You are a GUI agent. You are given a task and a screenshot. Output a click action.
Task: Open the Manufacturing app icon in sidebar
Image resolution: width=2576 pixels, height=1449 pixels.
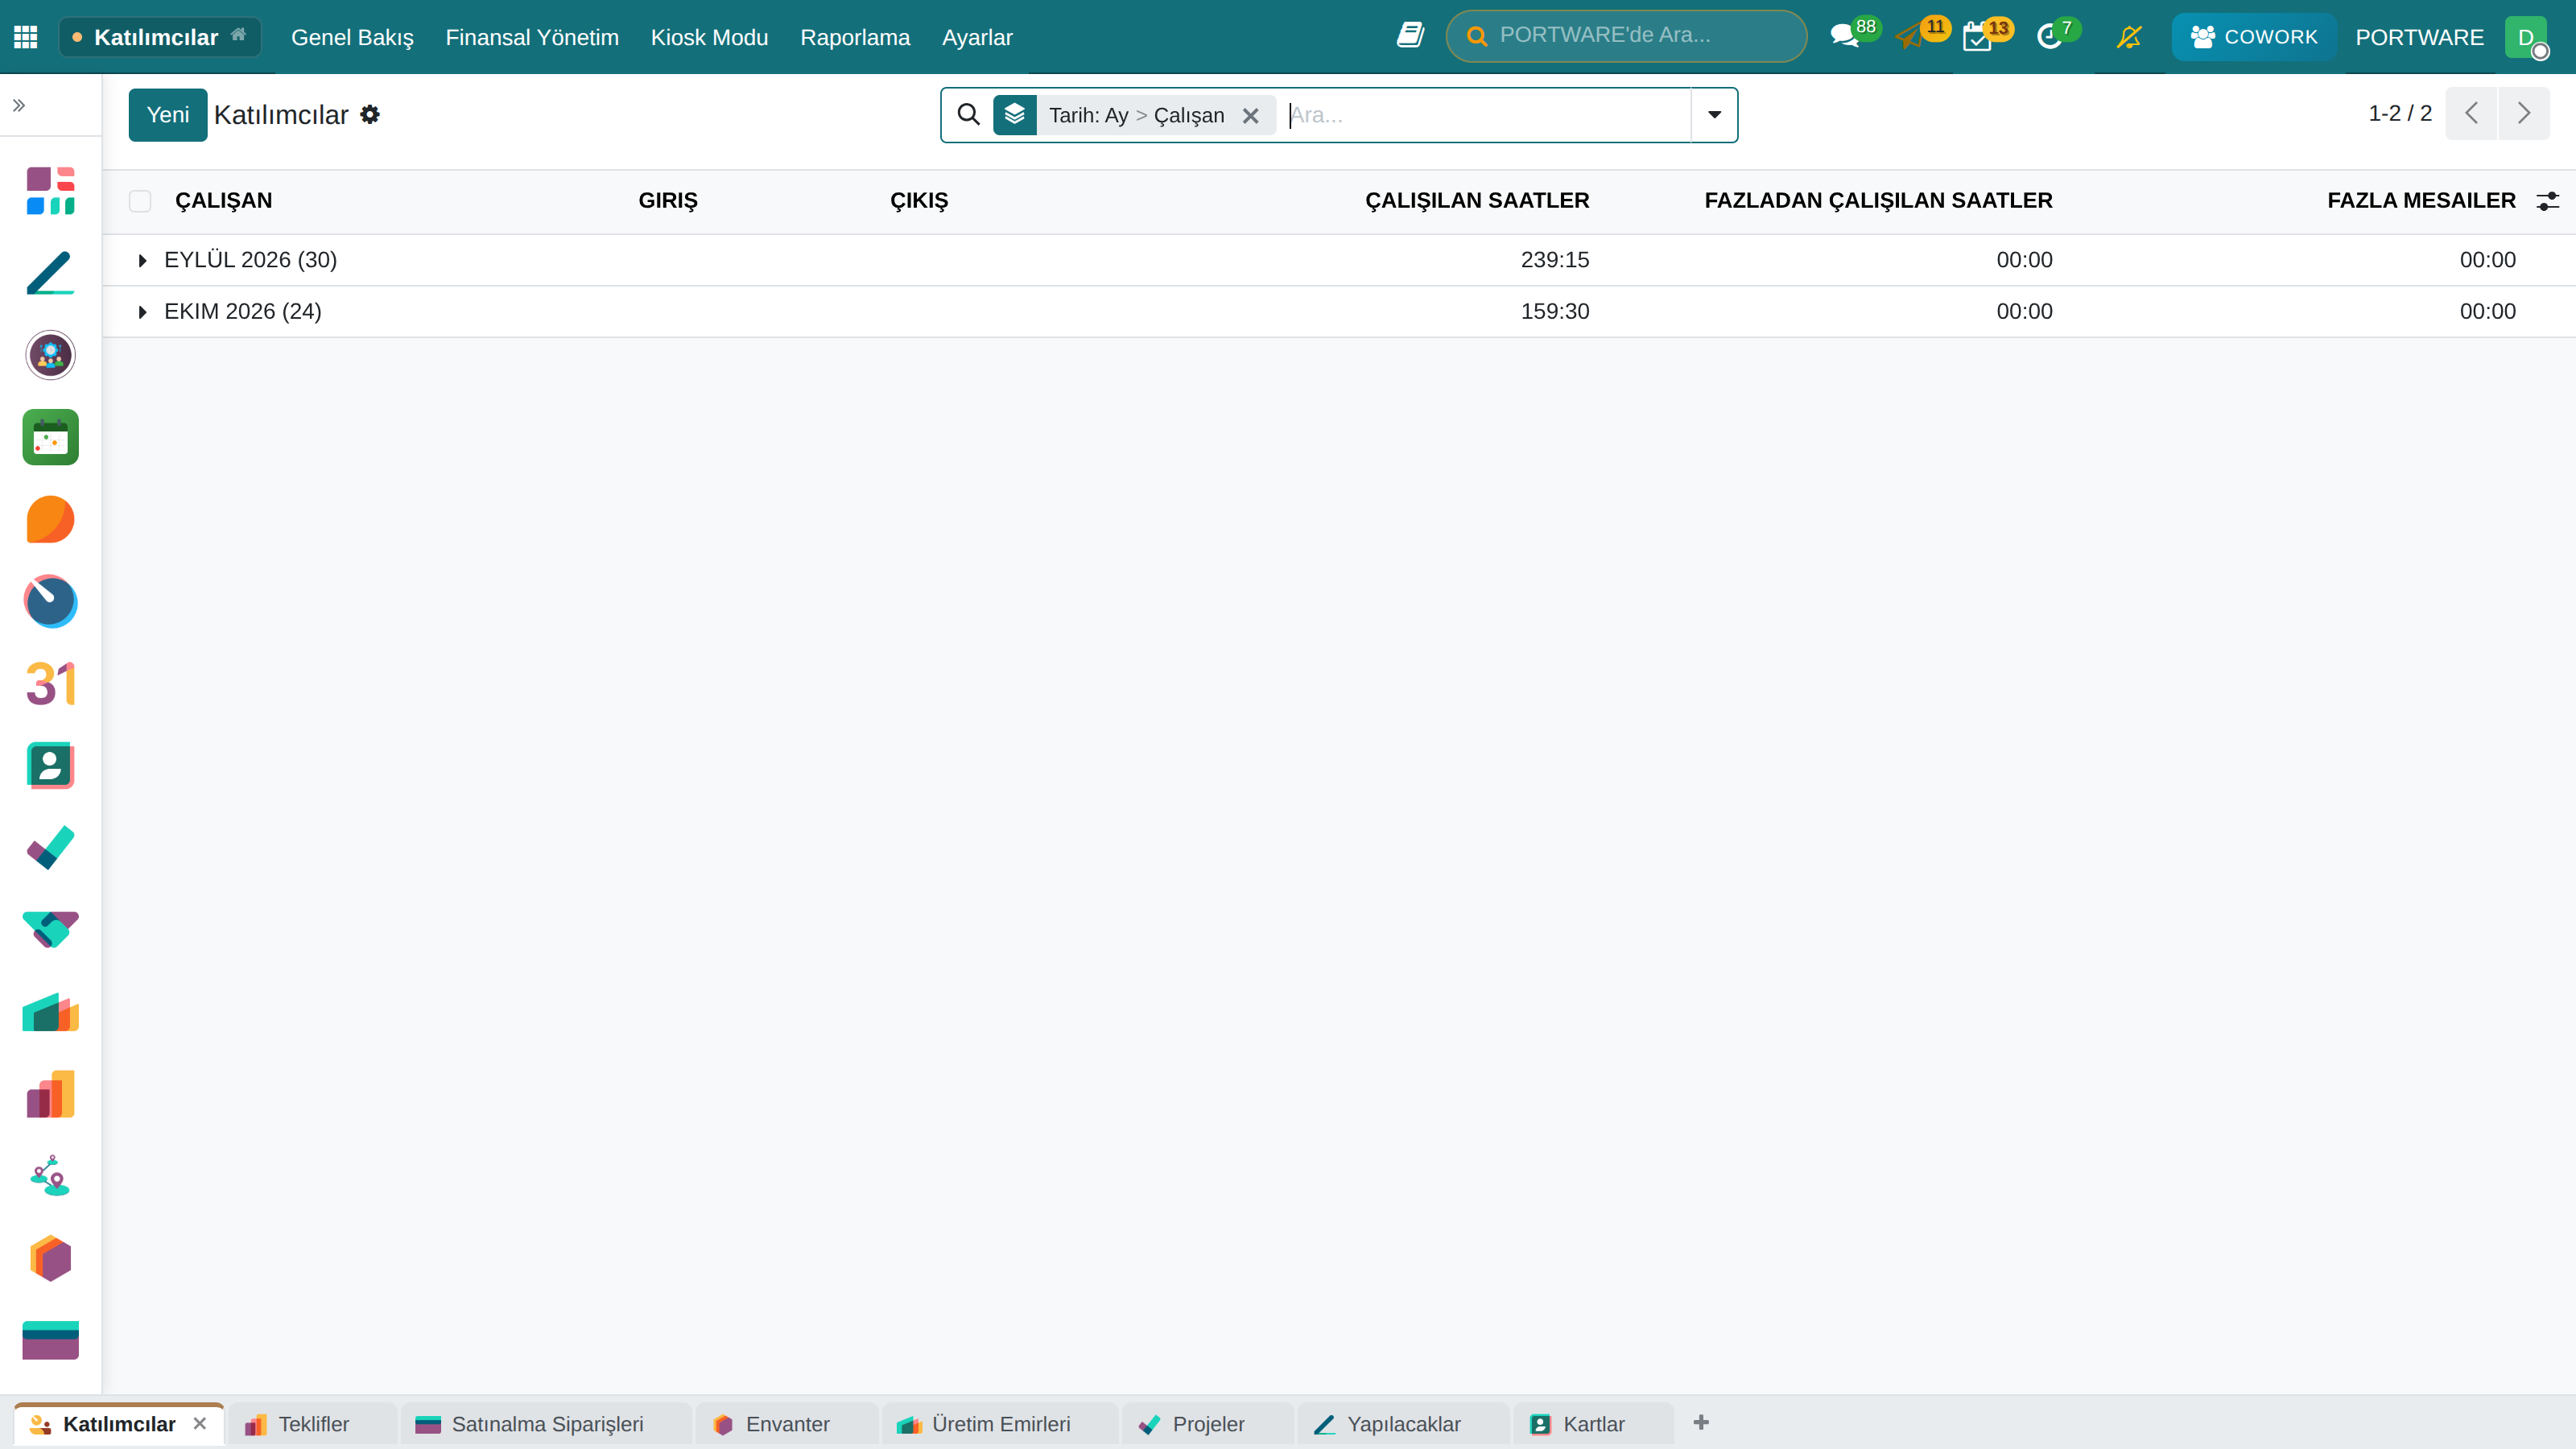point(50,1011)
